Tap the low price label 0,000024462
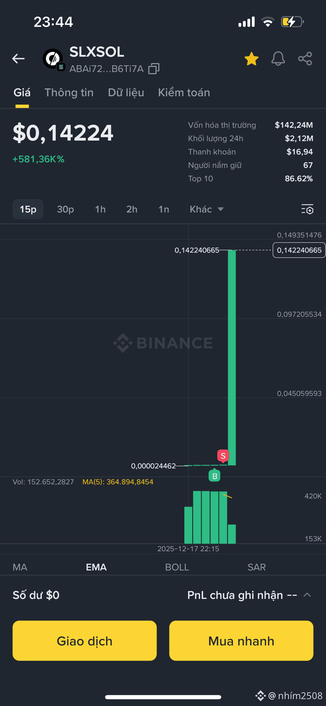The image size is (326, 706). [x=154, y=466]
